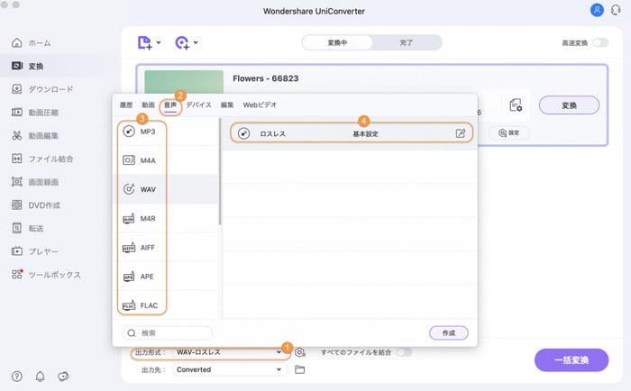Switch to the completed (完了) tab
Screen dimensions: 631x391
click(x=407, y=42)
